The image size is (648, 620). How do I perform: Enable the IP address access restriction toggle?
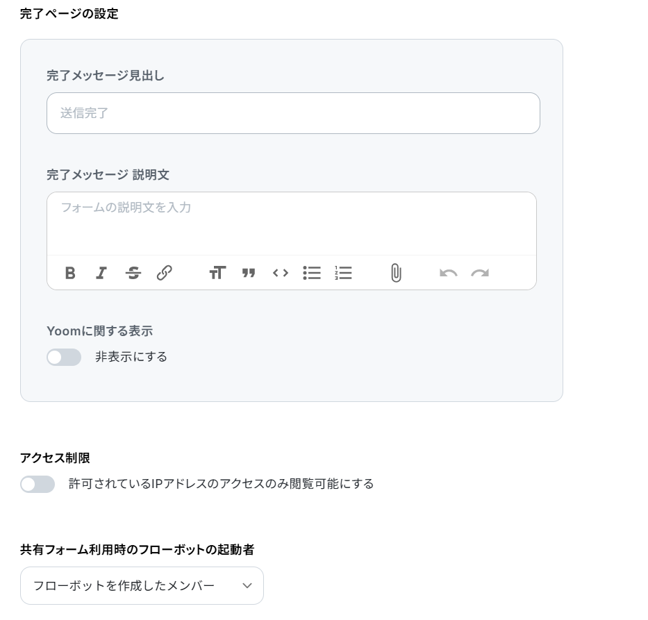click(38, 484)
